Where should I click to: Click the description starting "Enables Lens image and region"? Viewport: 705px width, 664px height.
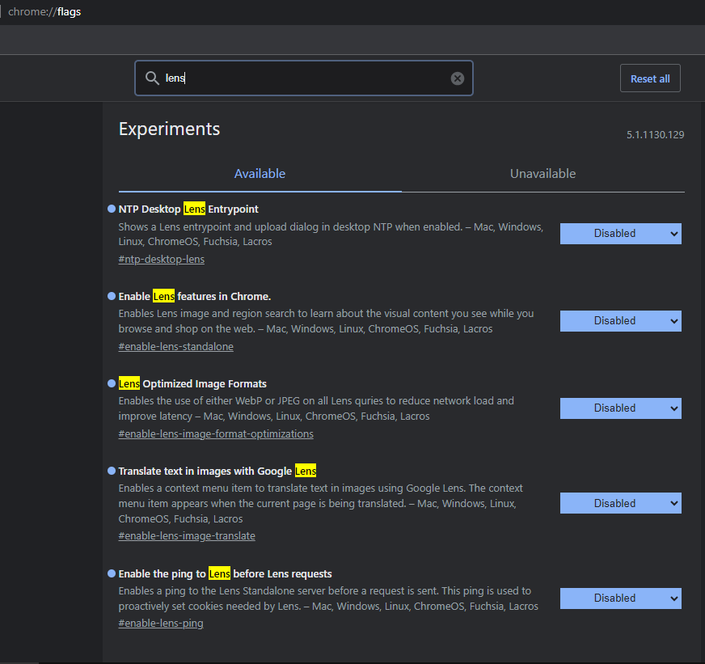point(326,321)
